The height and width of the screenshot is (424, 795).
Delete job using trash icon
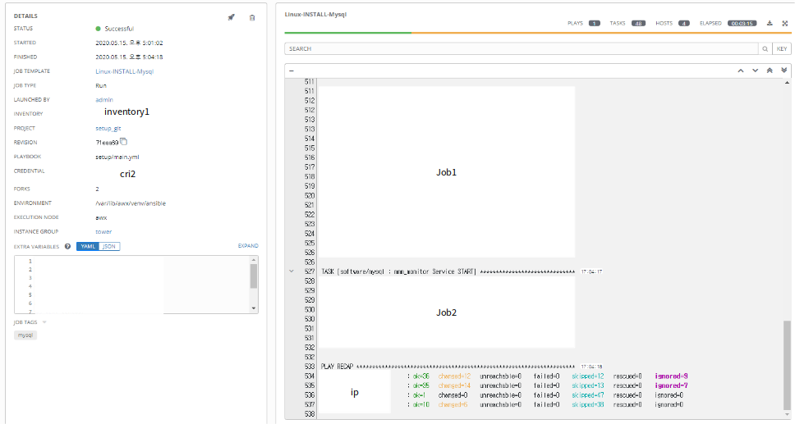pyautogui.click(x=252, y=18)
